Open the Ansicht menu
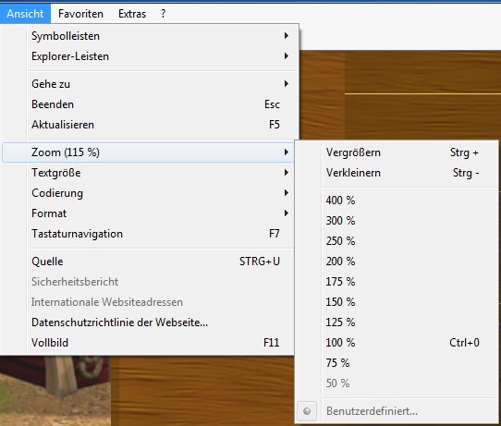This screenshot has width=501, height=426. coord(25,14)
